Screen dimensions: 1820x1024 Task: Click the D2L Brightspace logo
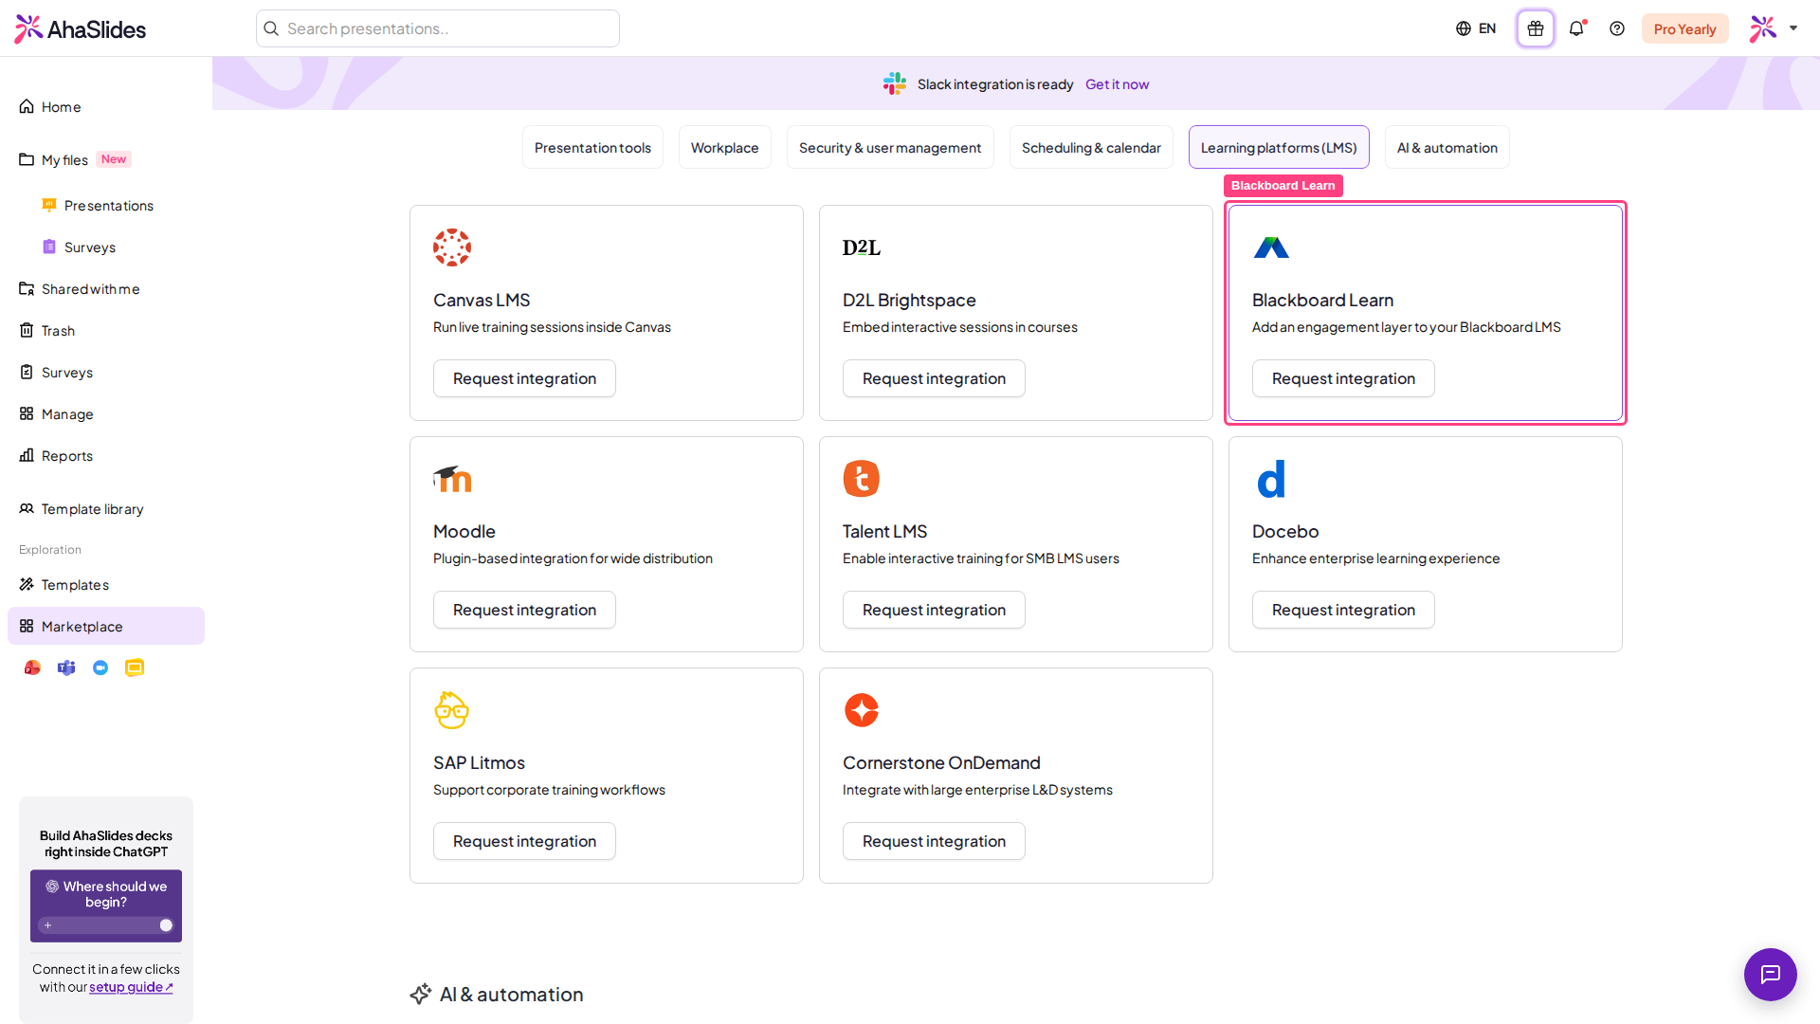(862, 247)
